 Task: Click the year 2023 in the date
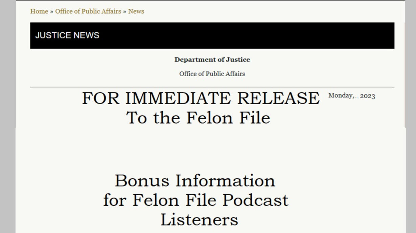[368, 96]
